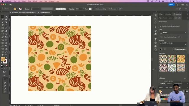
Task: Select the Column Graph tool
Action: (x=6, y=49)
